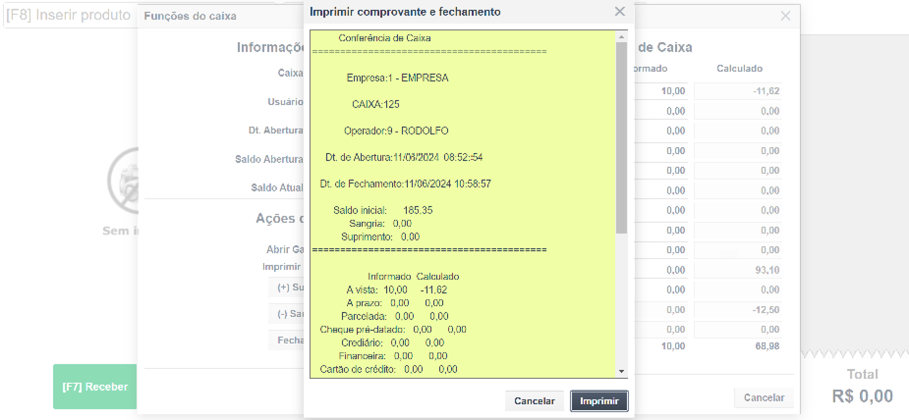Click the 'Conferência de Caixa' receipt heading
The width and height of the screenshot is (909, 420).
[x=385, y=38]
